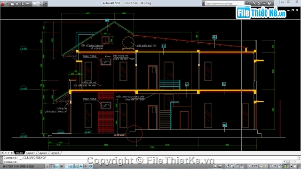Toggle Clean Screen at status bar end
Screen dimensions: 301x169
coord(295,166)
